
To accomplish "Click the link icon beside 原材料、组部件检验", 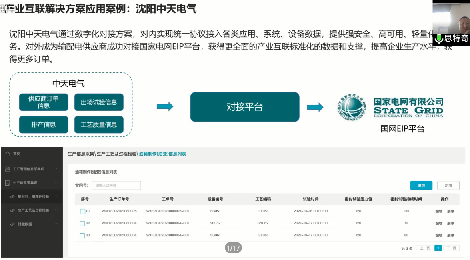I will pyautogui.click(x=12, y=197).
